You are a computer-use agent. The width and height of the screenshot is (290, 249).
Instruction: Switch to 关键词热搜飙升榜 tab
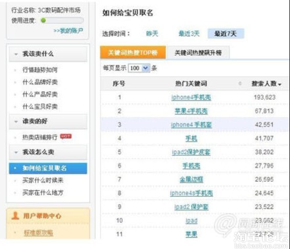point(198,53)
